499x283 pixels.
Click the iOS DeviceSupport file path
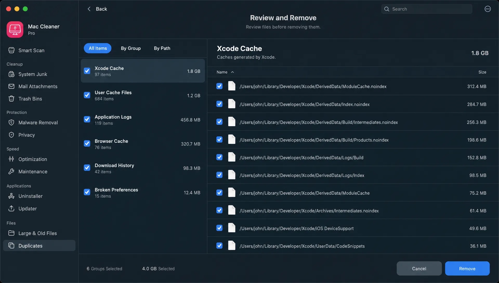click(x=296, y=228)
